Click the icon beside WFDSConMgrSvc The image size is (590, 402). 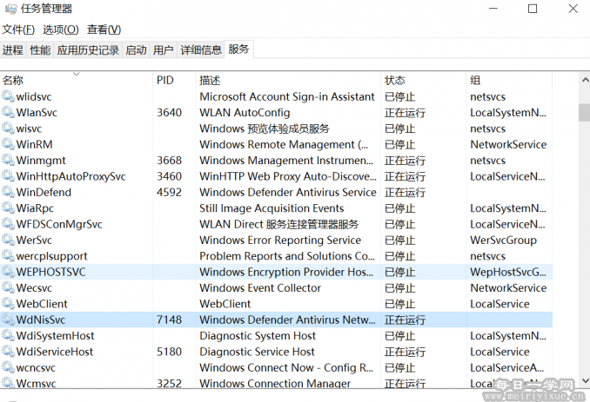pyautogui.click(x=8, y=224)
